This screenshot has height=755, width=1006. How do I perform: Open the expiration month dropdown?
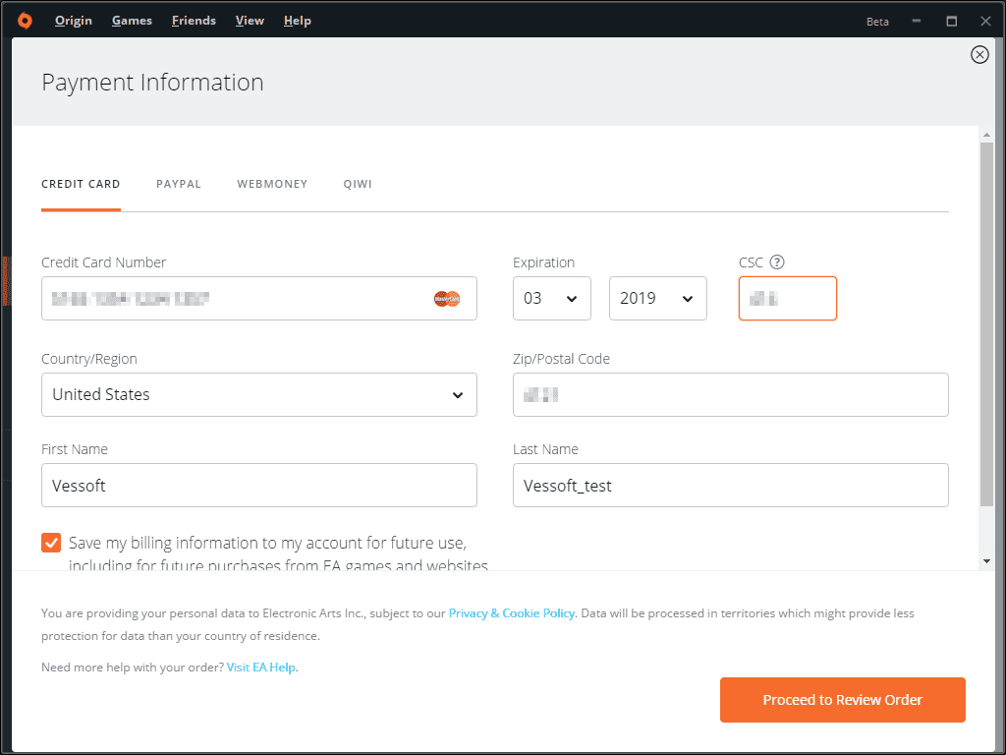pyautogui.click(x=552, y=299)
